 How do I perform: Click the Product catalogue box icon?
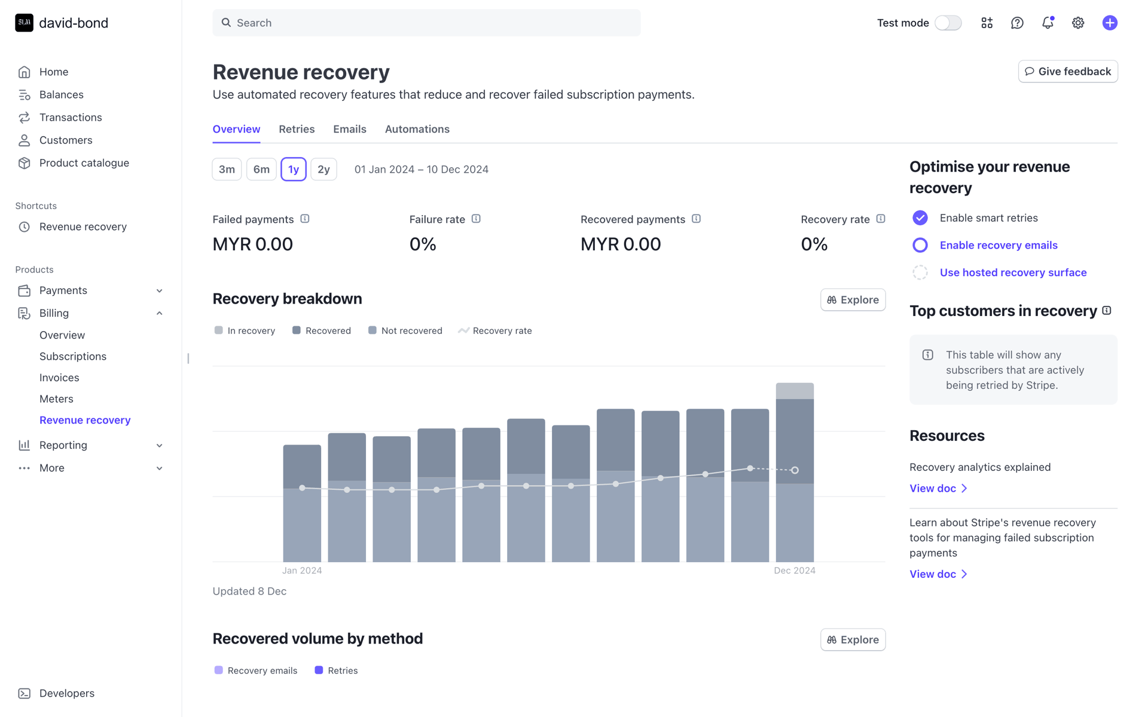(24, 163)
